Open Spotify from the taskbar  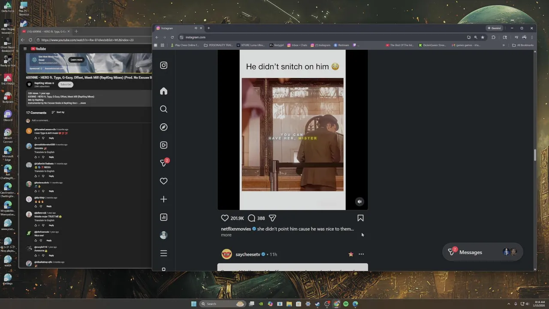[346, 304]
